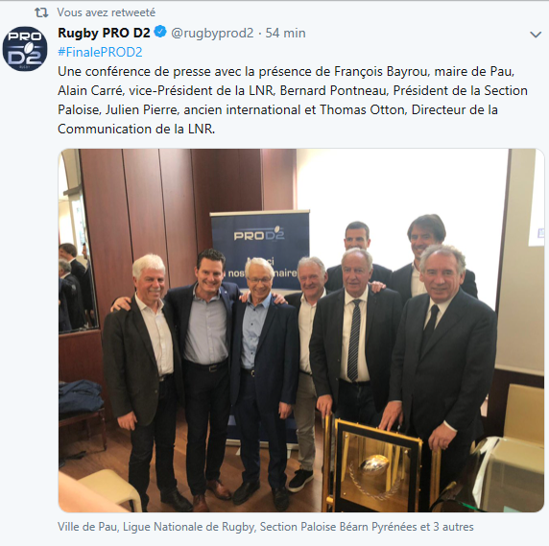Screen dimensions: 549x546
Task: Click the 54 min timestamp
Action: click(x=285, y=33)
